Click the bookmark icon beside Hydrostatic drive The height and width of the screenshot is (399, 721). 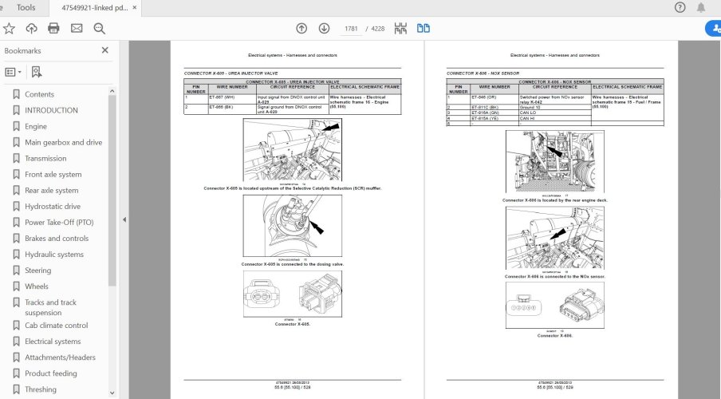(16, 206)
